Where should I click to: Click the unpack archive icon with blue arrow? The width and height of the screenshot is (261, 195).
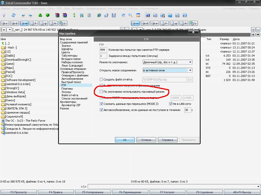[64, 15]
